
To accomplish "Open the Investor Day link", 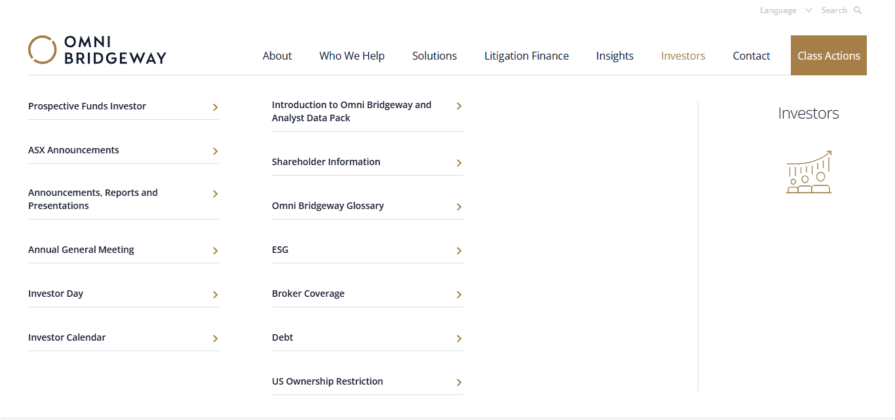I will tap(56, 294).
